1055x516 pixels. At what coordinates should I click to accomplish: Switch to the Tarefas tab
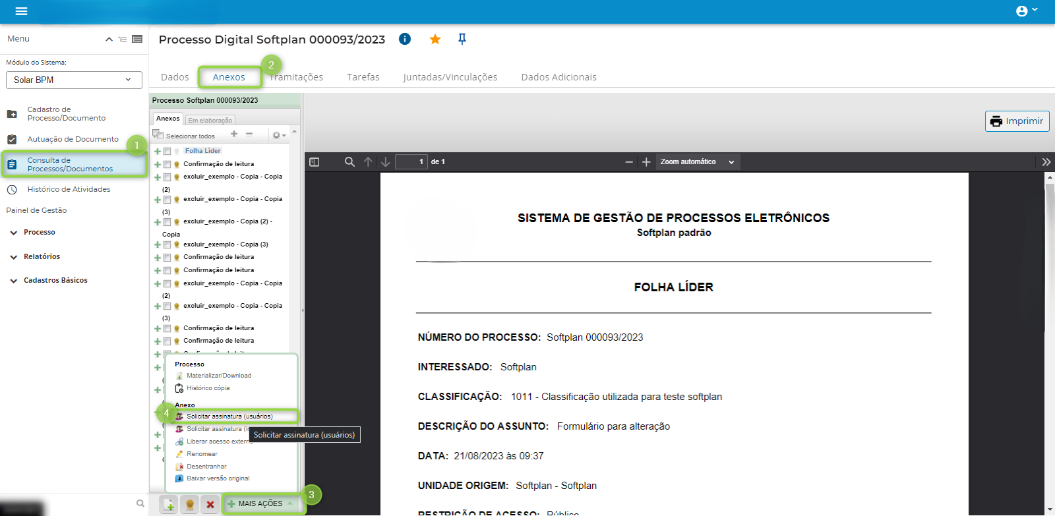363,77
